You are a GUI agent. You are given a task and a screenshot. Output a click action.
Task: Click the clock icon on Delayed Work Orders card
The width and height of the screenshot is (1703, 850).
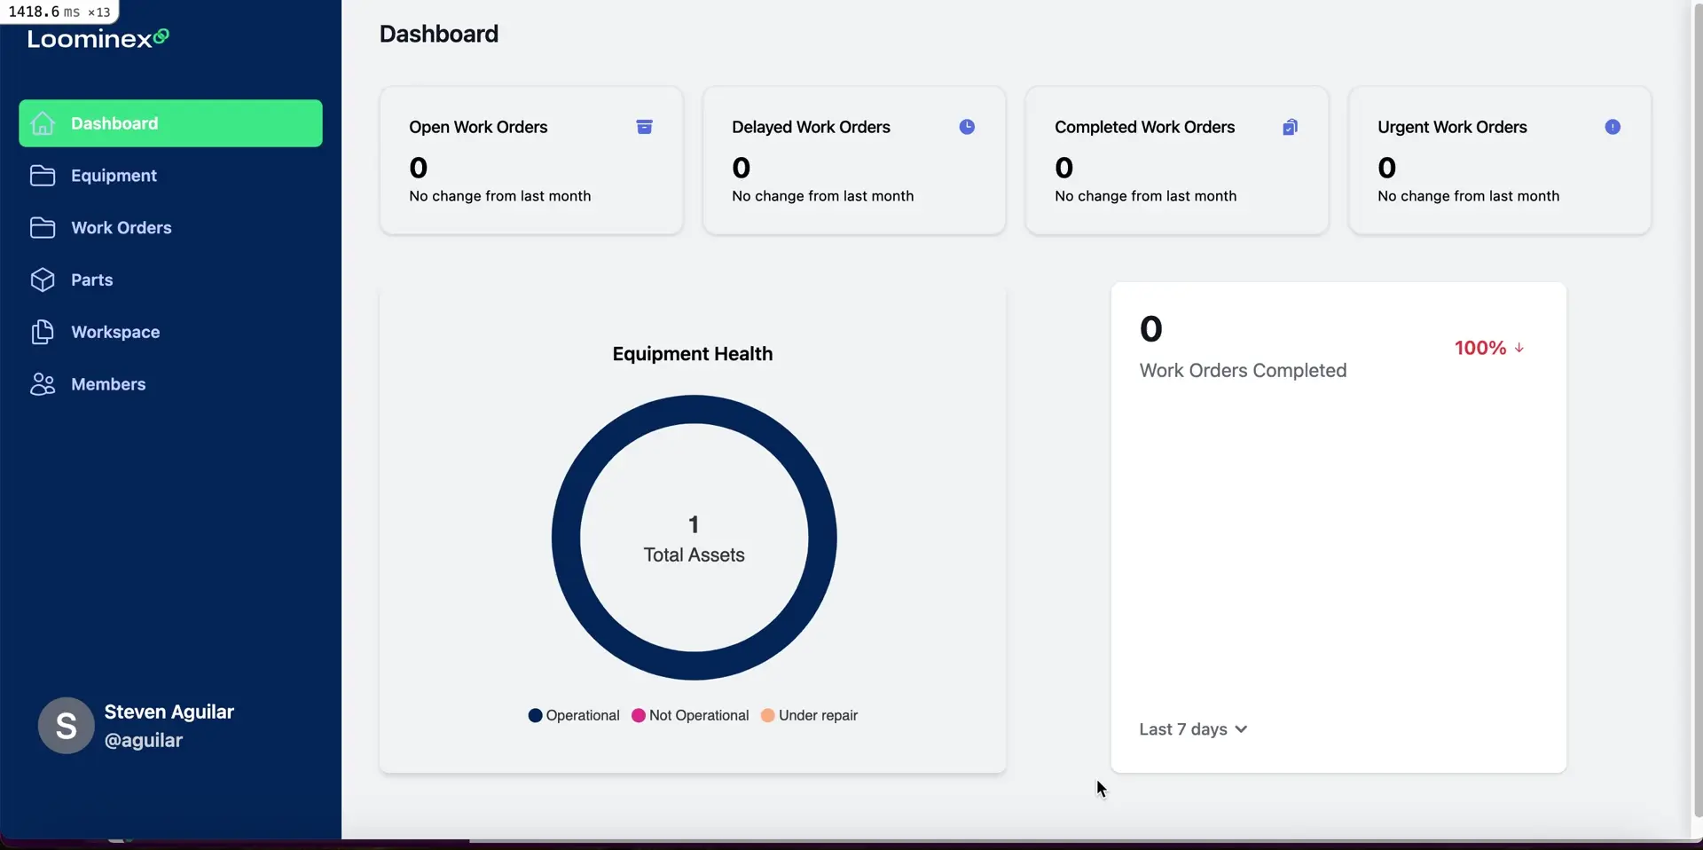tap(967, 126)
